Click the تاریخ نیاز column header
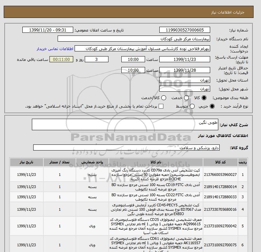Viewport: 261px width, 252px height. tap(26, 162)
